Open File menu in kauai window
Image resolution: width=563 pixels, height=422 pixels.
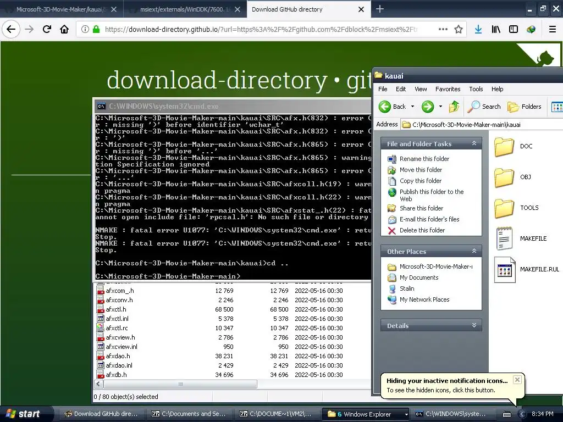click(383, 89)
